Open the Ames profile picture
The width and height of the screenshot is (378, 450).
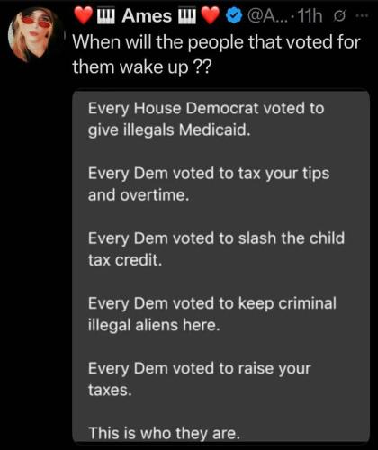(x=34, y=34)
